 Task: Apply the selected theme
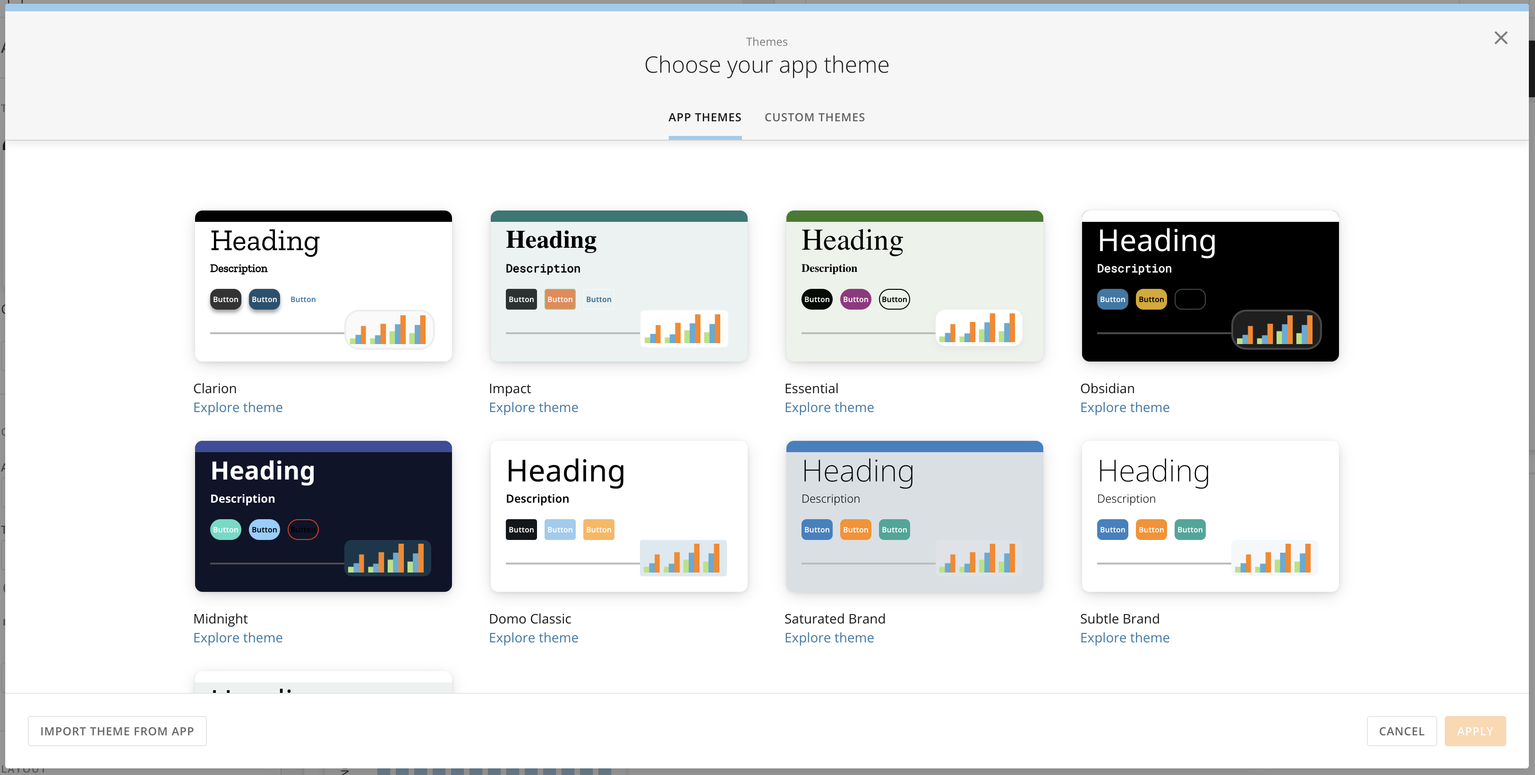click(1475, 731)
